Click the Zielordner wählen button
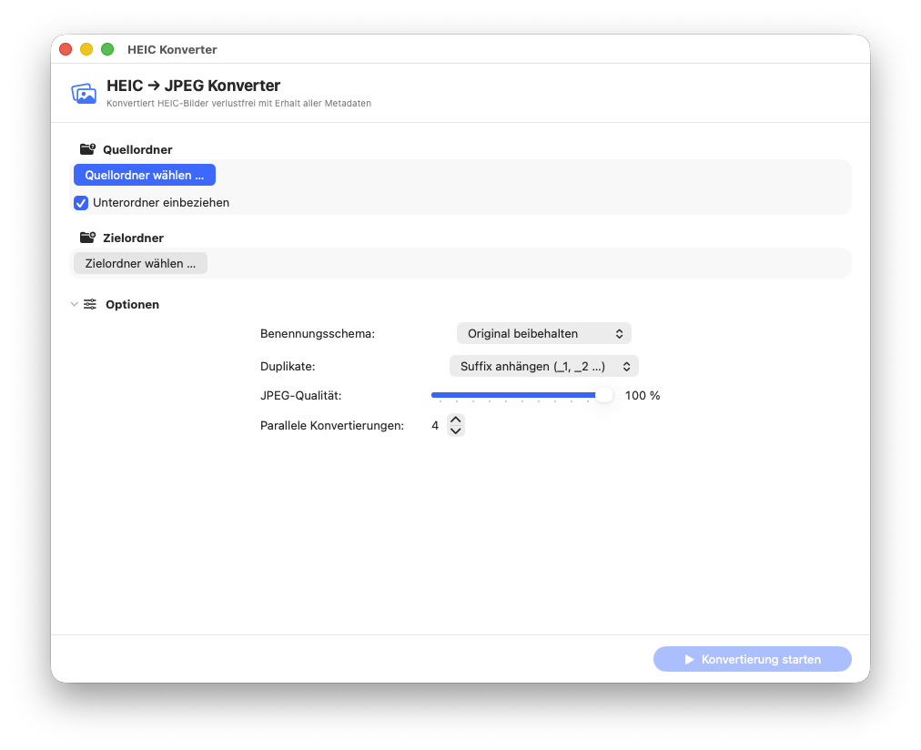This screenshot has width=921, height=750. point(139,263)
